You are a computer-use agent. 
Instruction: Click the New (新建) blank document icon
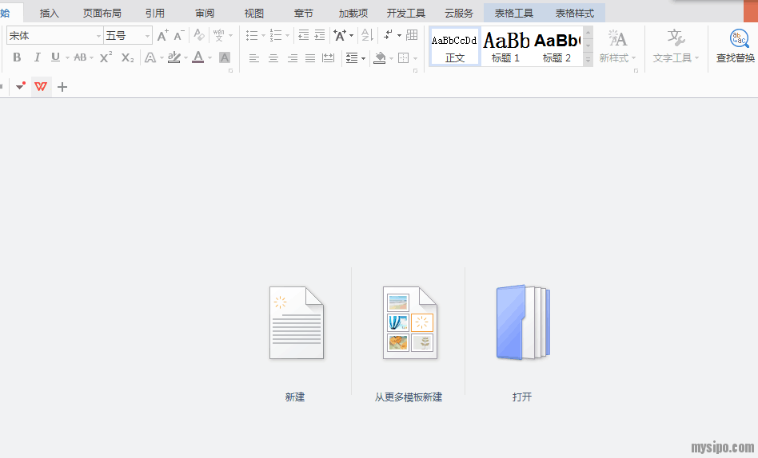[296, 322]
